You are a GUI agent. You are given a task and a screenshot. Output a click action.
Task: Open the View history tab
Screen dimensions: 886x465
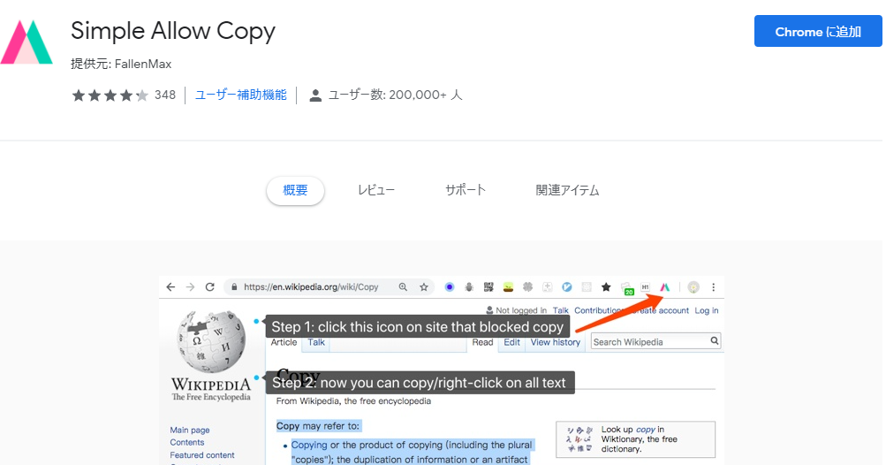coord(556,342)
